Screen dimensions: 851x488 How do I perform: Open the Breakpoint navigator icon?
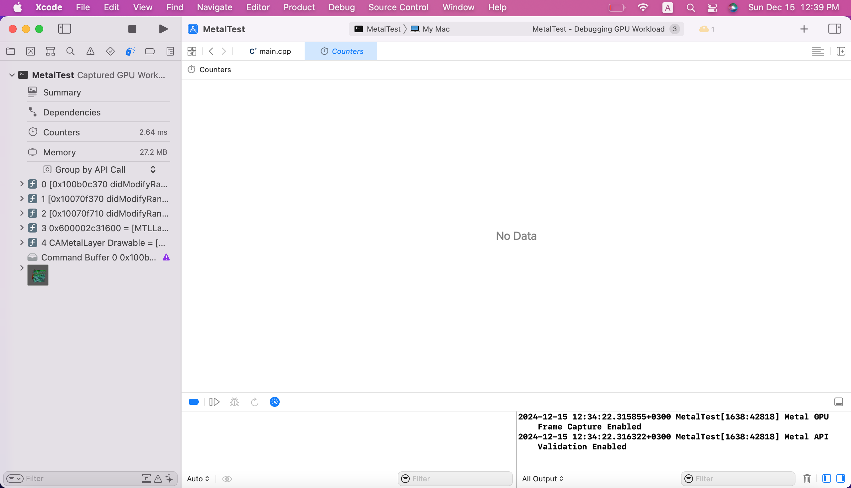tap(150, 51)
